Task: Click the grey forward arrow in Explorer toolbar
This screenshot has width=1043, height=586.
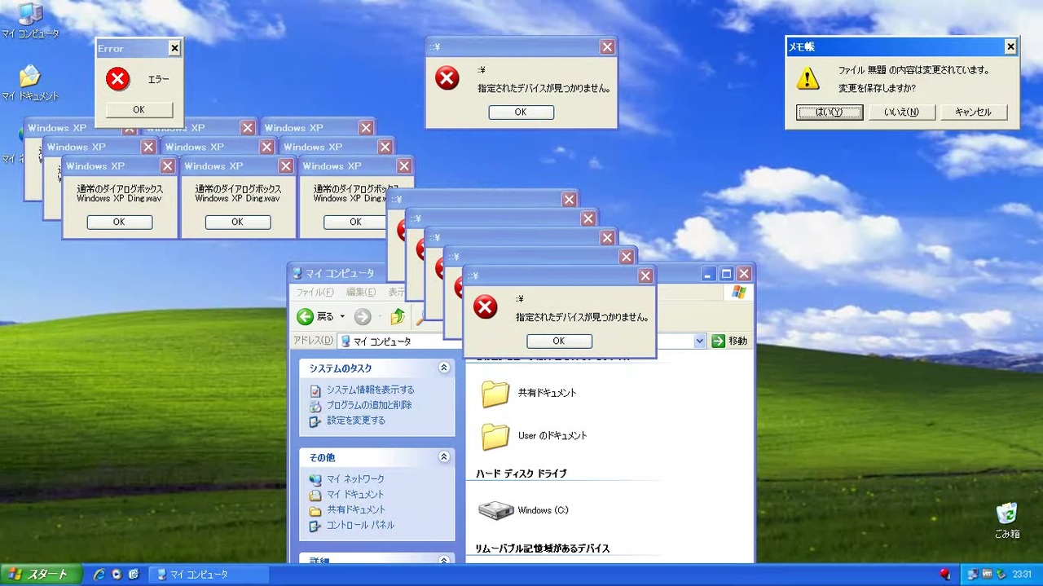Action: tap(363, 317)
